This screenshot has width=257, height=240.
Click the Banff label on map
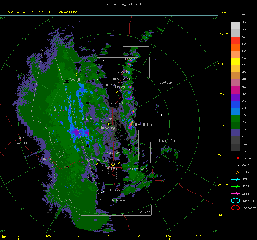tap(47, 159)
